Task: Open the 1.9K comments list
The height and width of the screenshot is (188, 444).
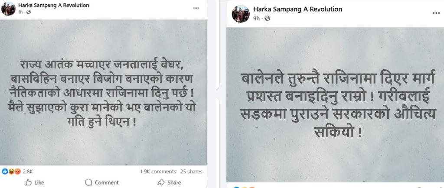Action: 158,172
